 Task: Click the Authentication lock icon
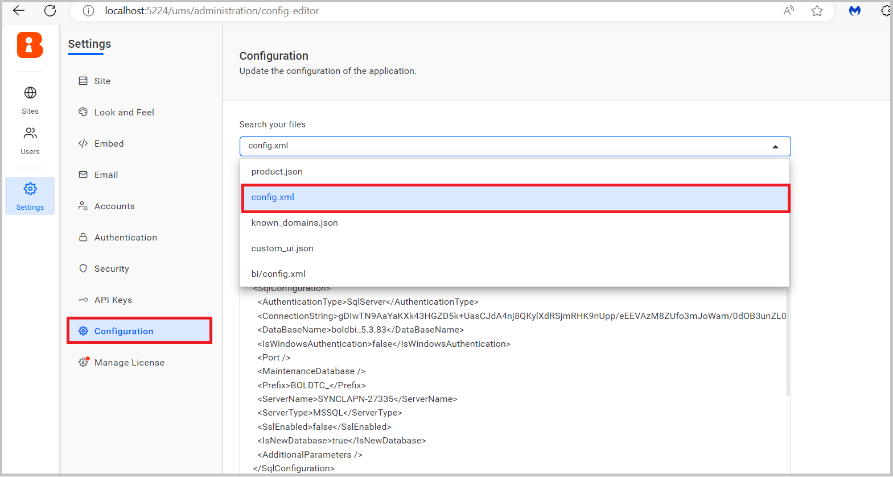click(x=83, y=237)
